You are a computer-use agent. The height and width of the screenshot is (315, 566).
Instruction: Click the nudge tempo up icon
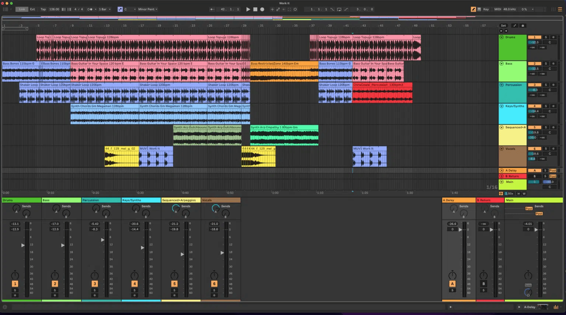point(69,9)
